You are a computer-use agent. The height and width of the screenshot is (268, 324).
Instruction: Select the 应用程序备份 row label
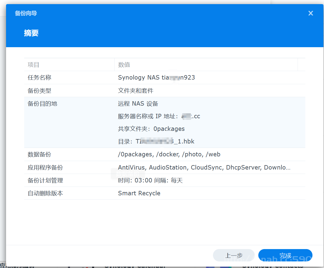click(x=45, y=167)
